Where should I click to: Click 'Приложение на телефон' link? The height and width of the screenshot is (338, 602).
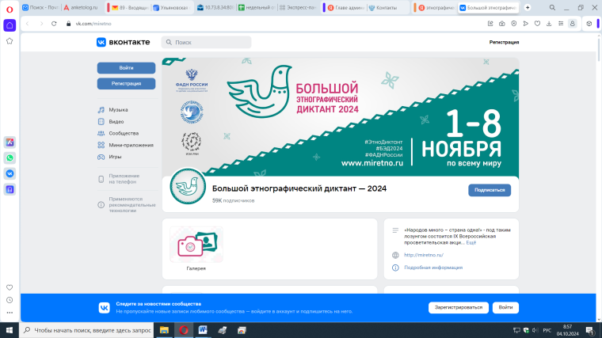click(x=124, y=179)
